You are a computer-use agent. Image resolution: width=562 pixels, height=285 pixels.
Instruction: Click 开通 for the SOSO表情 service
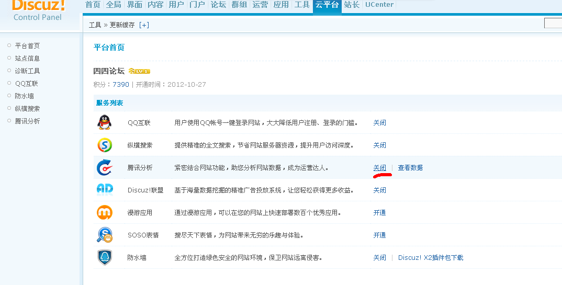379,235
